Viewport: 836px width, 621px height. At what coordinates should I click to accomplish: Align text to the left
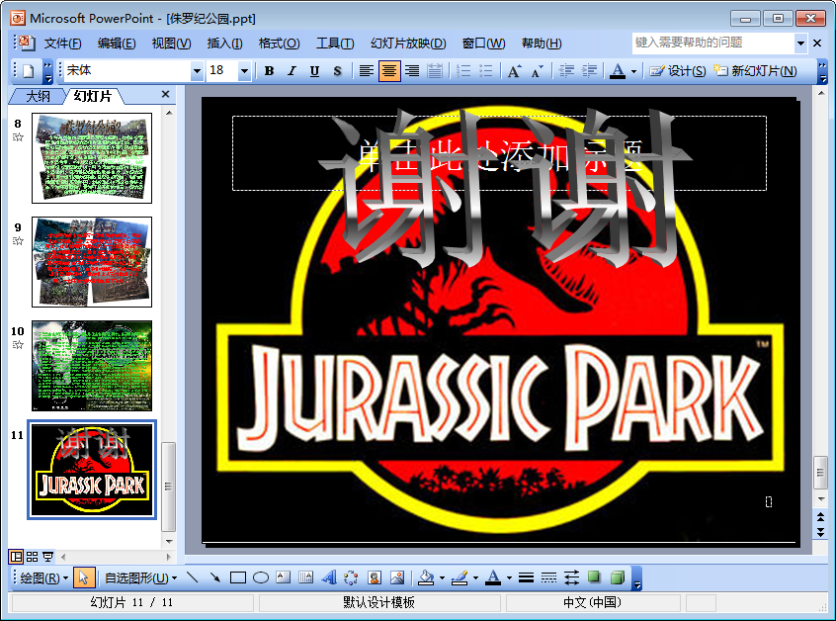tap(367, 70)
